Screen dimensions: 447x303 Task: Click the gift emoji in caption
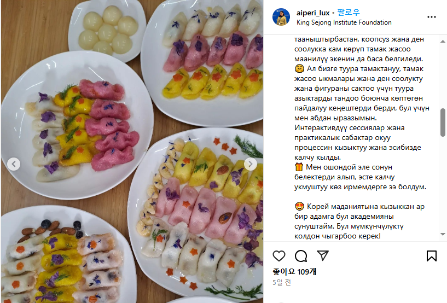click(299, 167)
